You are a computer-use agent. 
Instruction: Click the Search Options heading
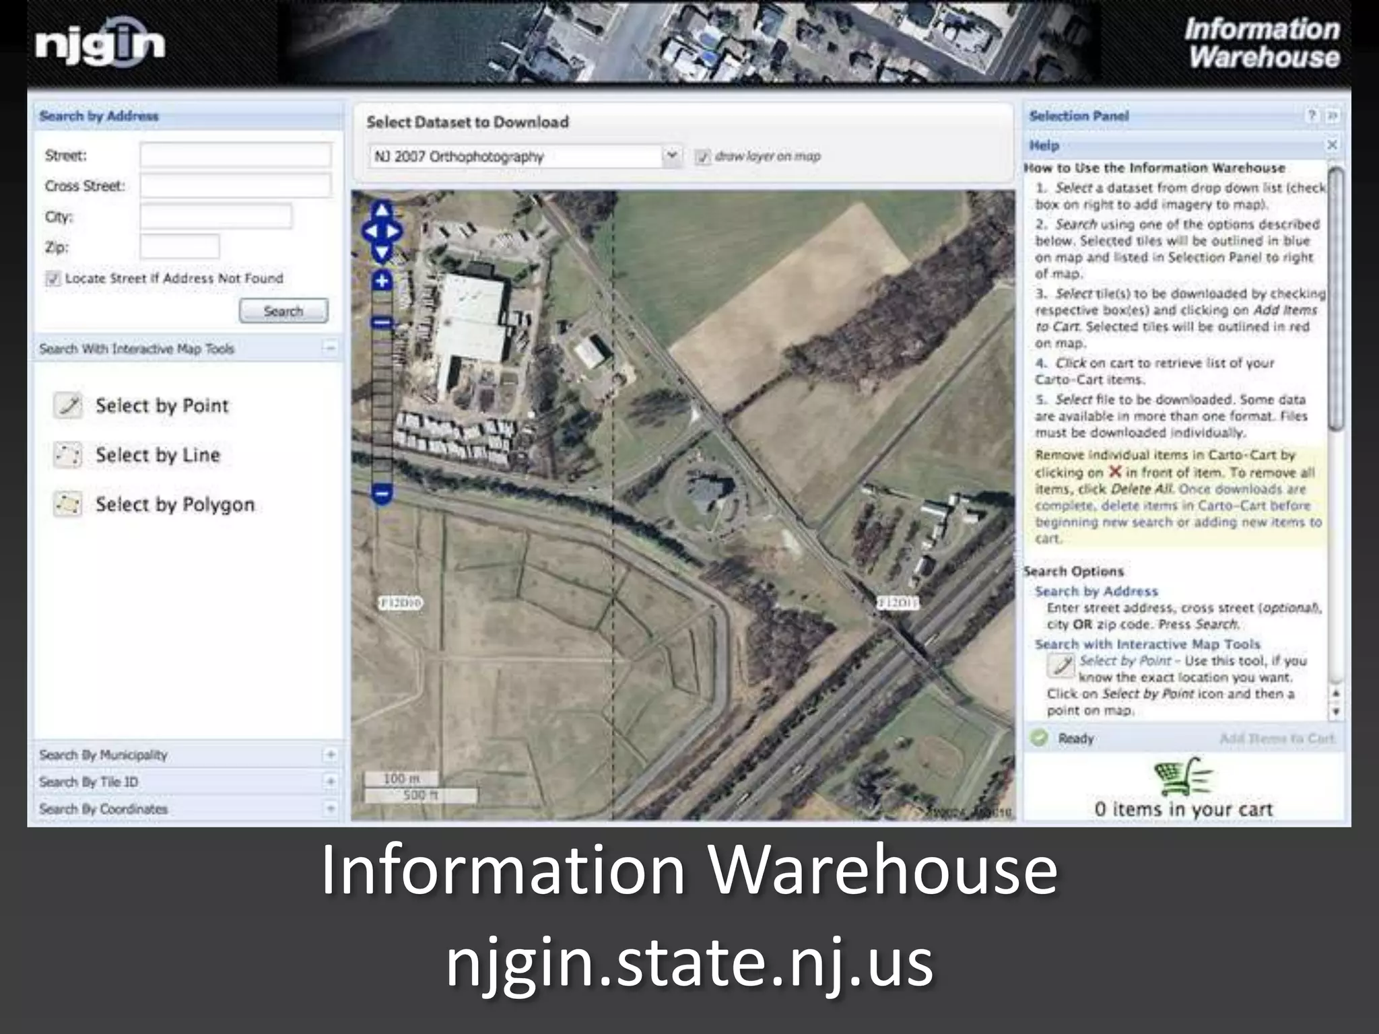click(1074, 572)
